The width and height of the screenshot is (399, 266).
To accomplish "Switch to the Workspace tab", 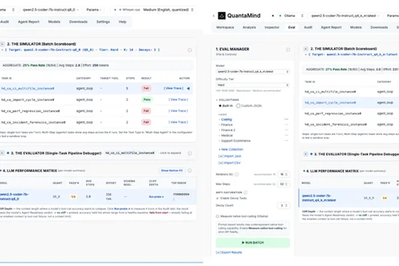I will (x=225, y=27).
